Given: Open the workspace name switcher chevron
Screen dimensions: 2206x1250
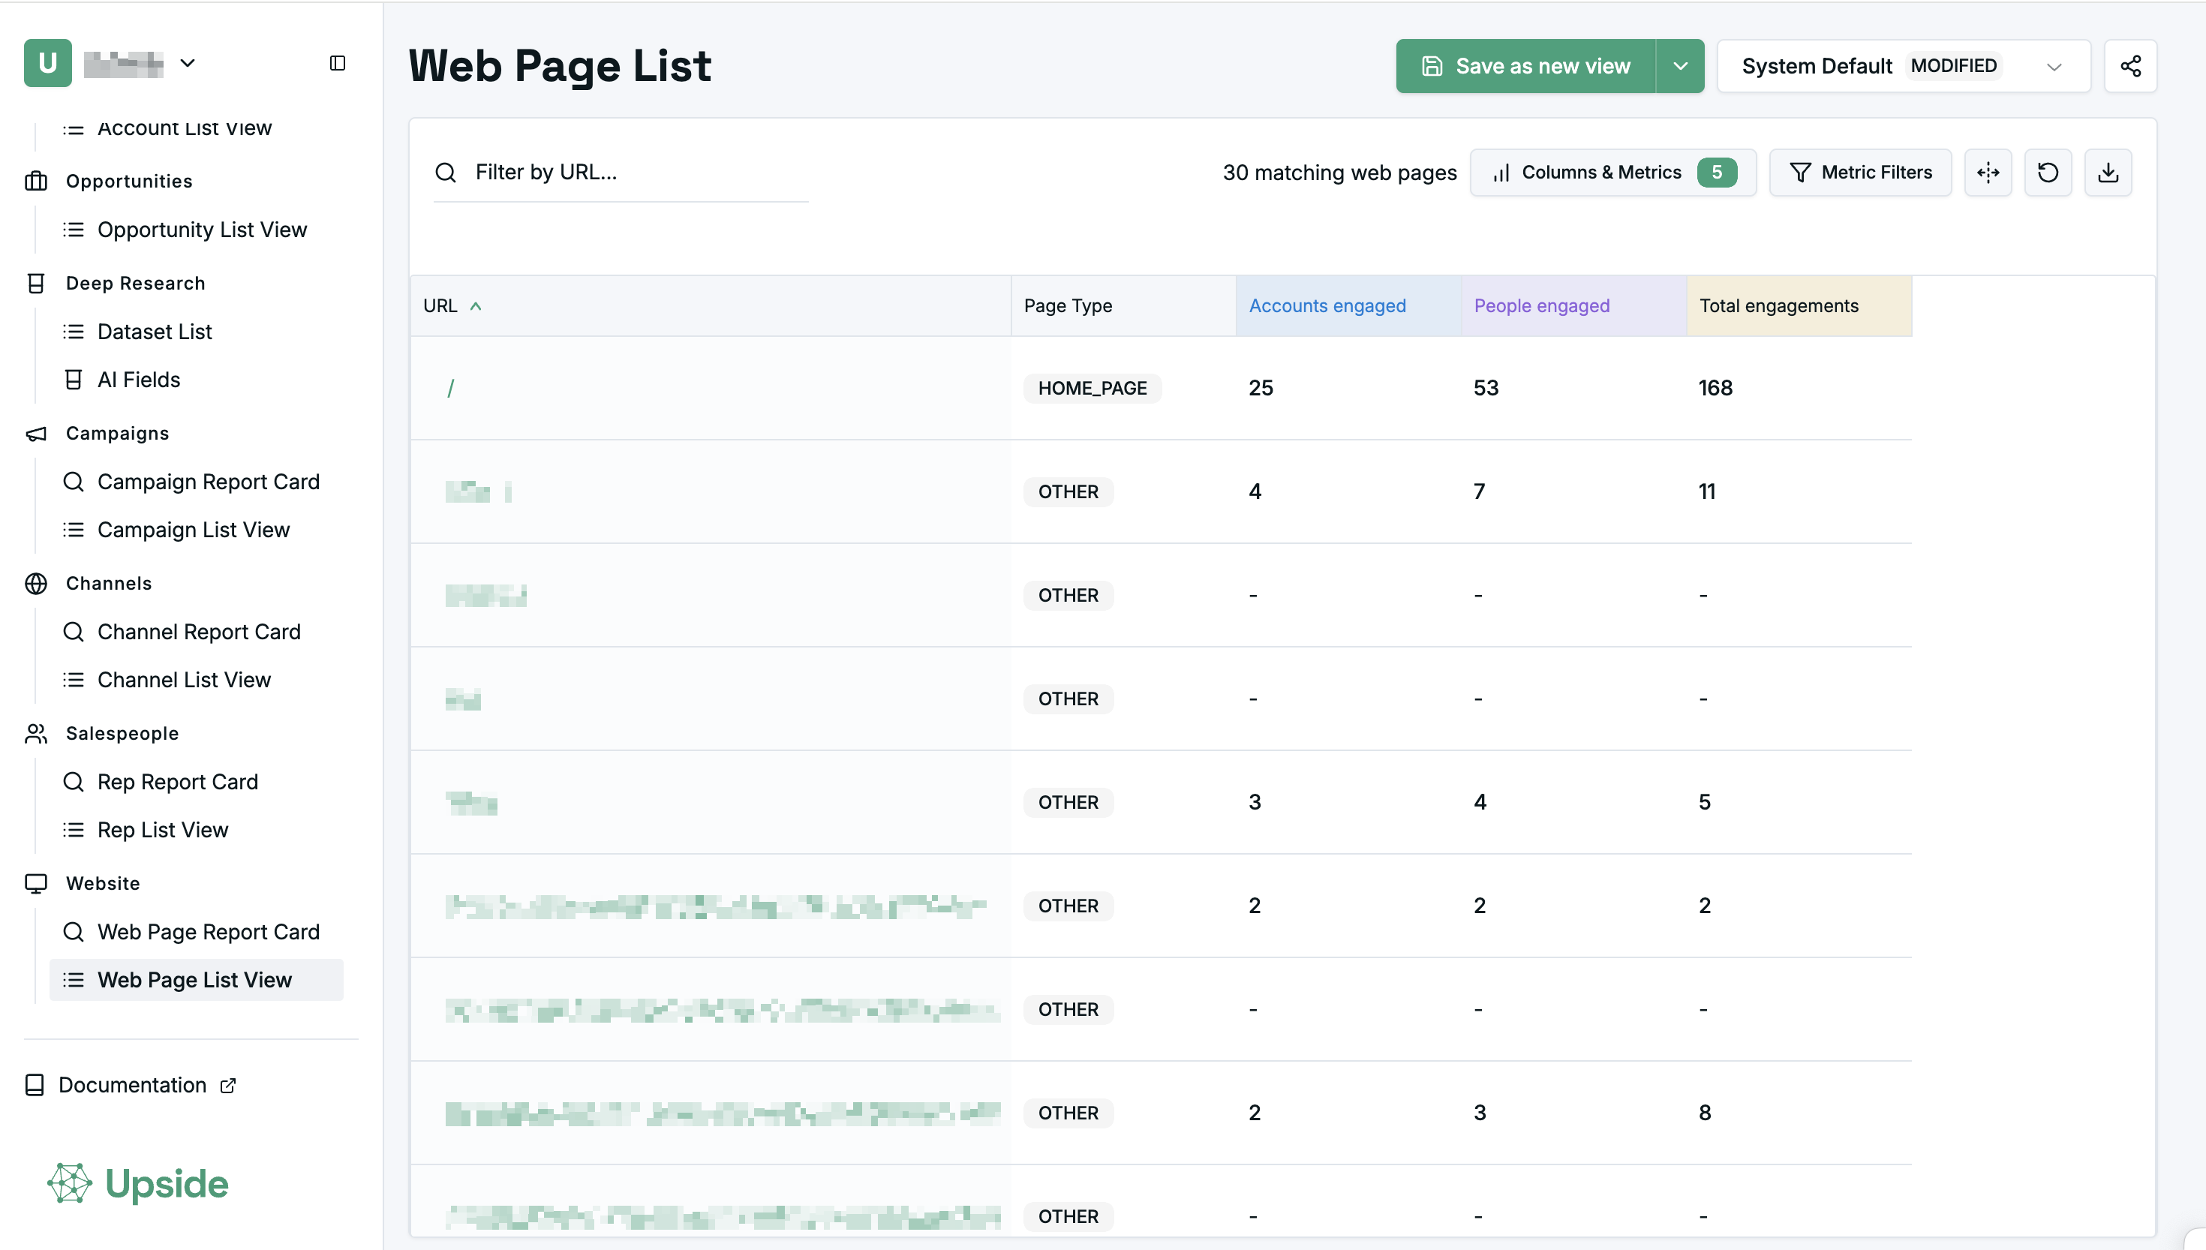Looking at the screenshot, I should coord(188,63).
